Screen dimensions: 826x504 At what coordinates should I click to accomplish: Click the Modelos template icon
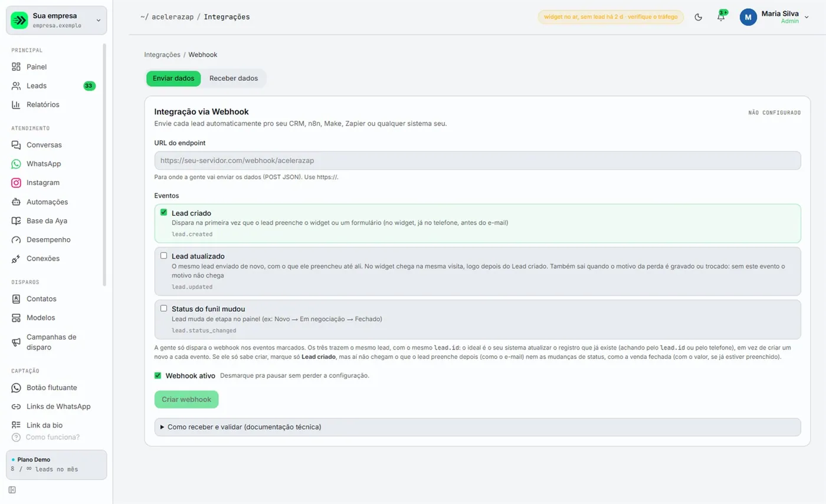point(17,318)
